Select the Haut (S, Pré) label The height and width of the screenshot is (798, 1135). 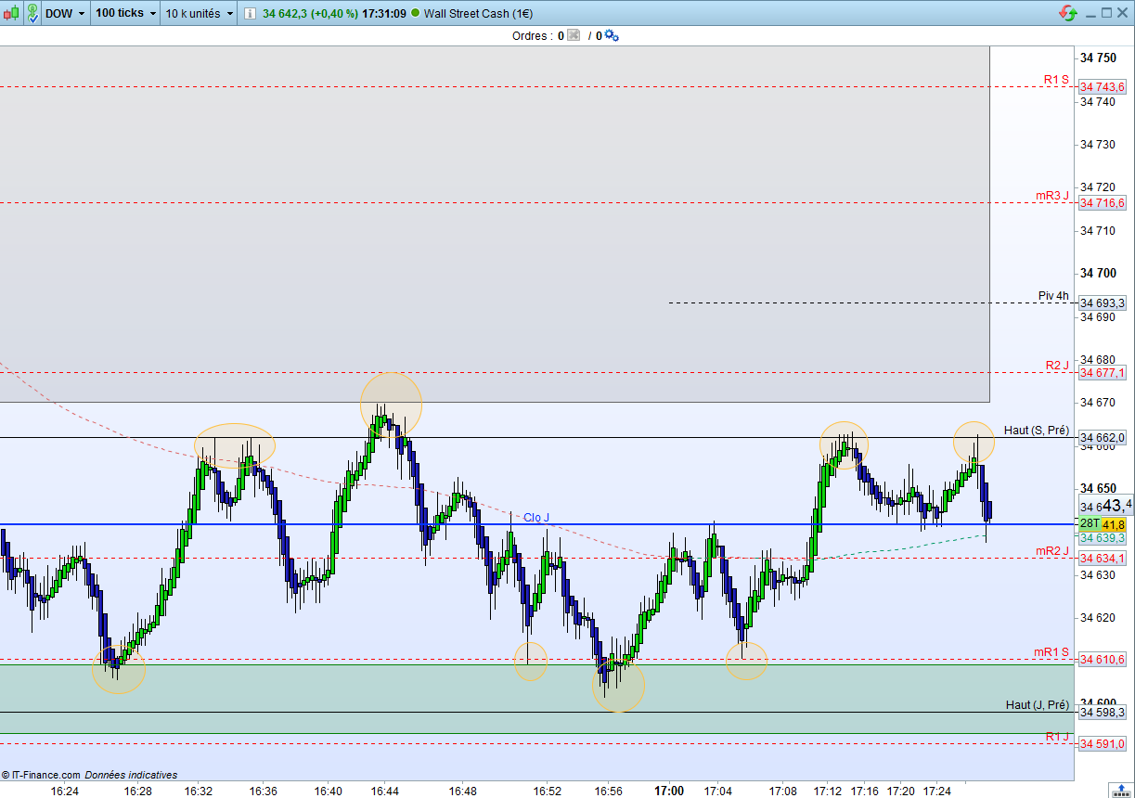[x=1037, y=431]
